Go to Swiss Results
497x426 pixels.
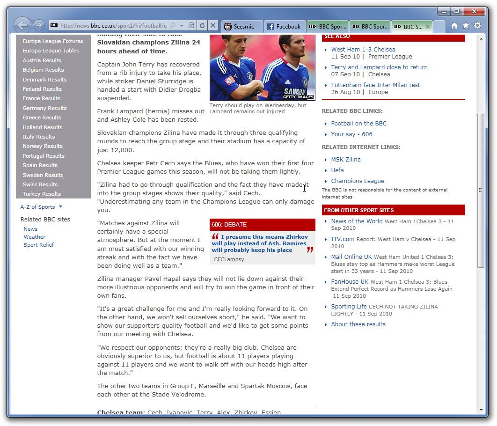40,184
